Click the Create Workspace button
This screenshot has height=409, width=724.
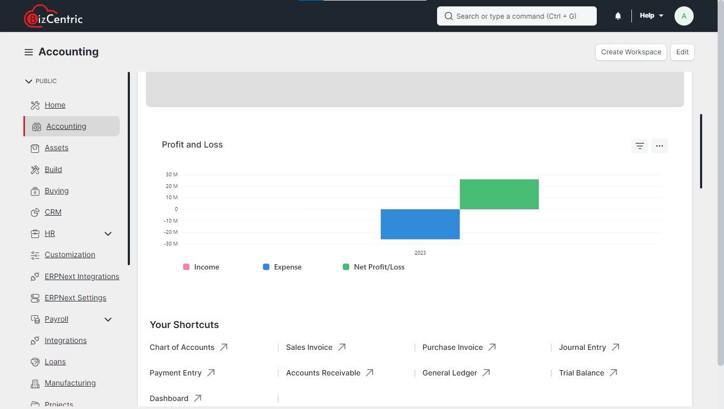(x=631, y=52)
